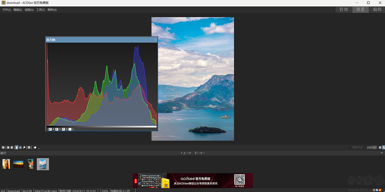Click the 4/4 image counter in status bar
This screenshot has height=192, width=385.
(x=3, y=191)
